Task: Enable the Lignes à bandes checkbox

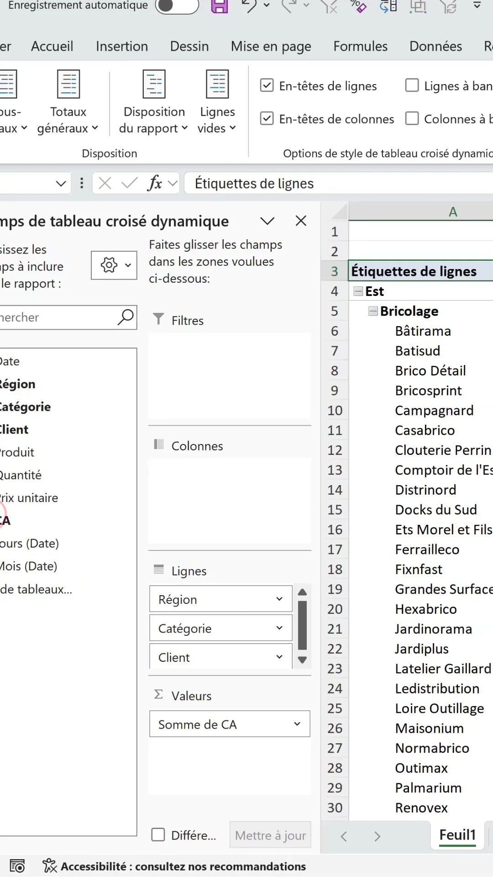Action: (x=412, y=85)
